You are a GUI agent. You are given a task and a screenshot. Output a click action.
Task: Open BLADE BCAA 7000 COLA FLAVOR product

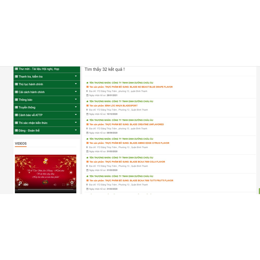coord(127,162)
